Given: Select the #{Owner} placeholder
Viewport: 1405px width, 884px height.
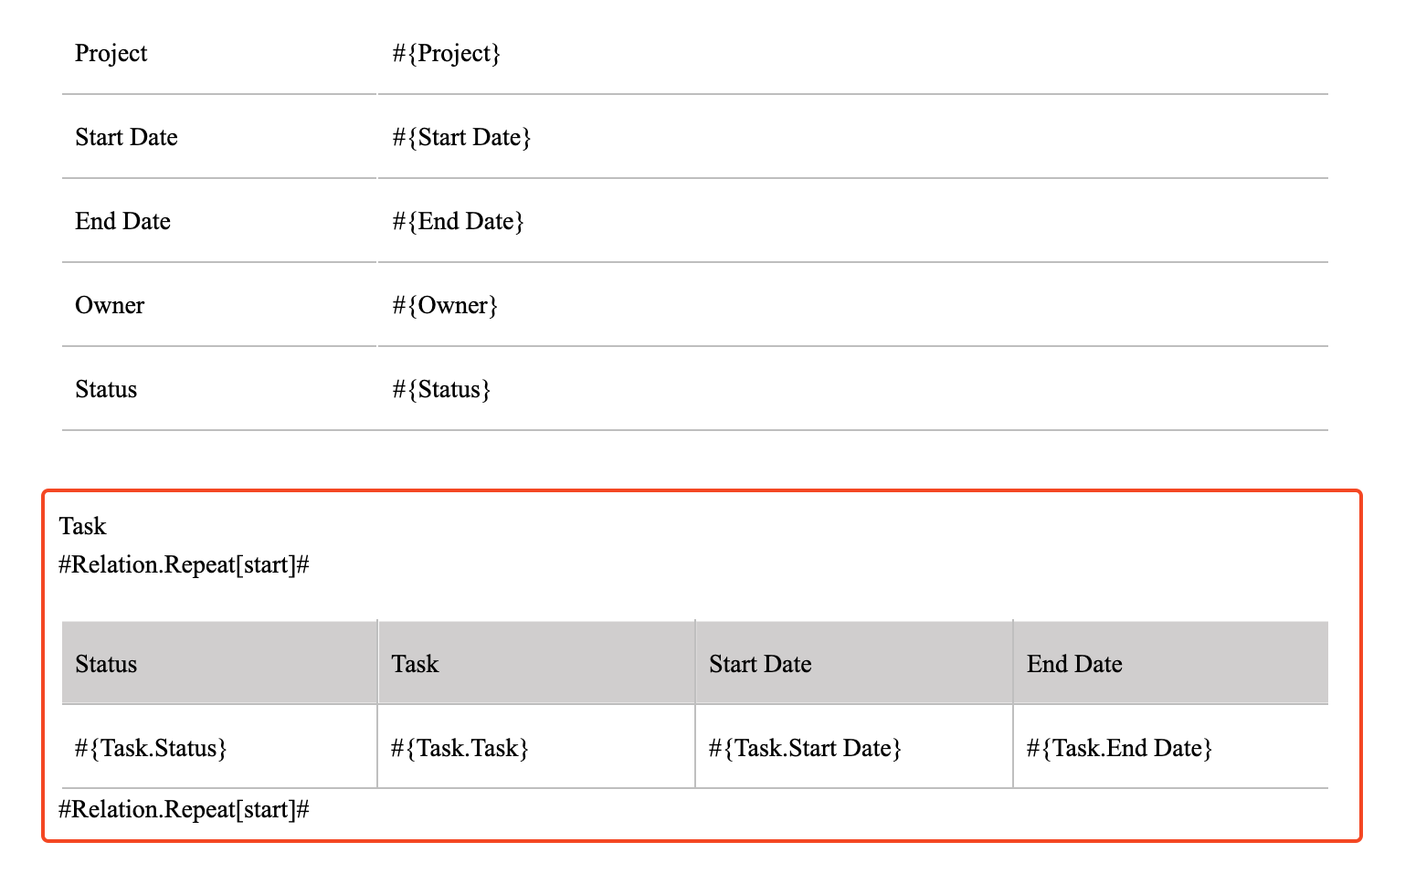Looking at the screenshot, I should pyautogui.click(x=445, y=305).
